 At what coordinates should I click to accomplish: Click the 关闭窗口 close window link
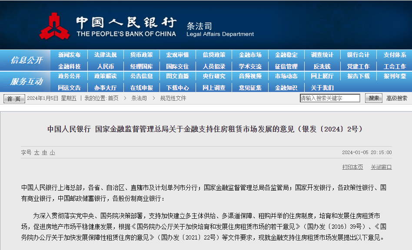coord(381,167)
